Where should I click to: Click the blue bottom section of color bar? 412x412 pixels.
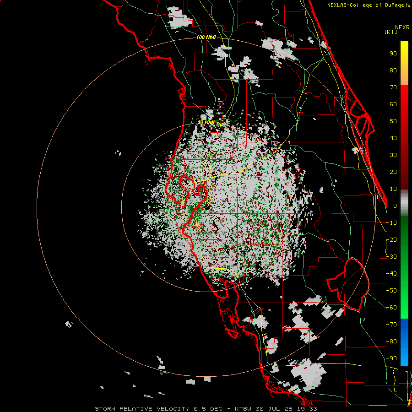coord(404,342)
